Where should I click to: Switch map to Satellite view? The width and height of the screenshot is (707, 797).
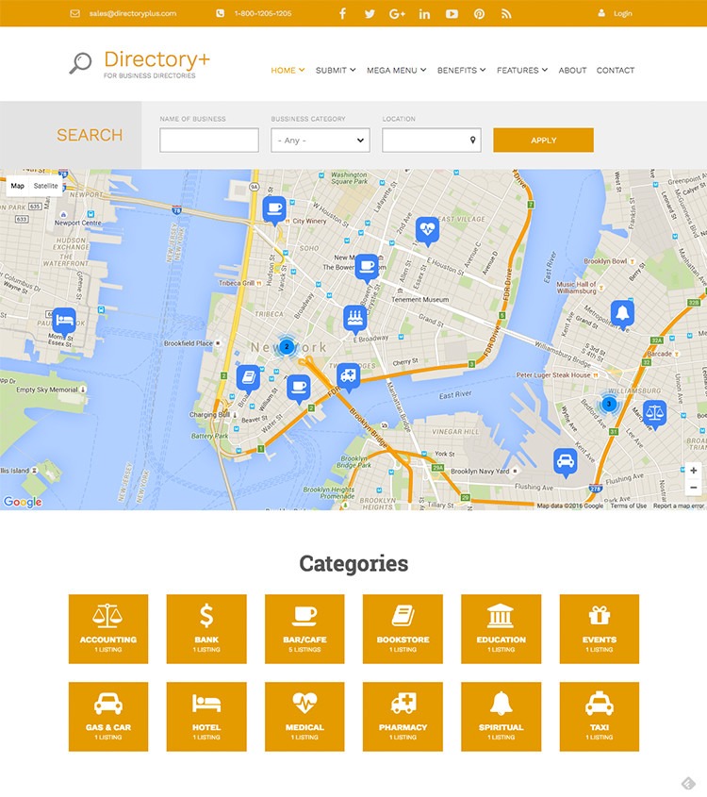click(45, 186)
